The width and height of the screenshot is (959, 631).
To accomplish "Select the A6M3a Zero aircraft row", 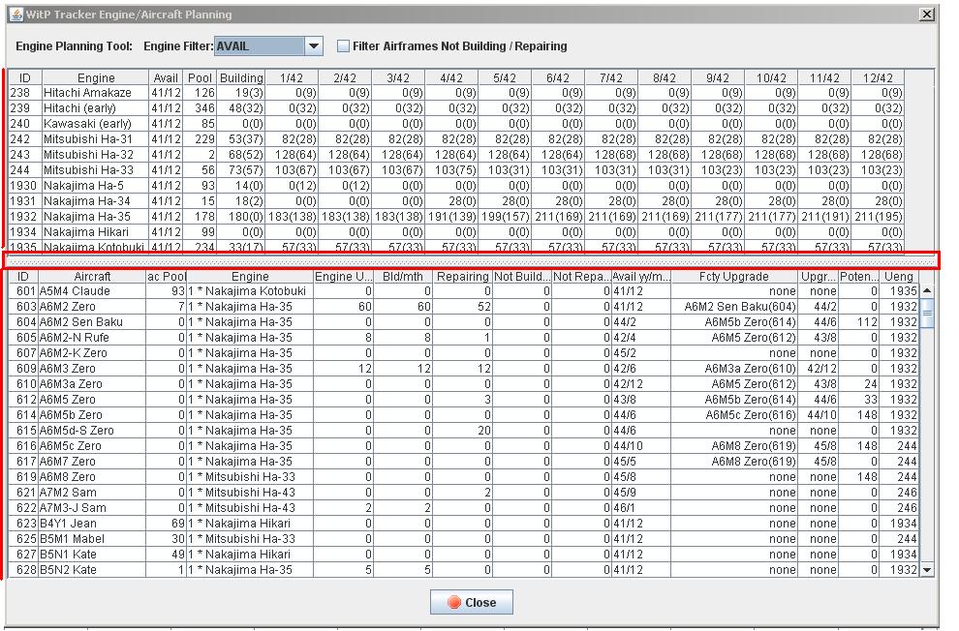I will click(464, 384).
